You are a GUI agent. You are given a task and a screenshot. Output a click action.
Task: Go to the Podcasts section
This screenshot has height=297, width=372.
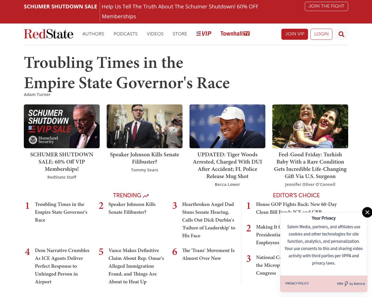tap(125, 34)
